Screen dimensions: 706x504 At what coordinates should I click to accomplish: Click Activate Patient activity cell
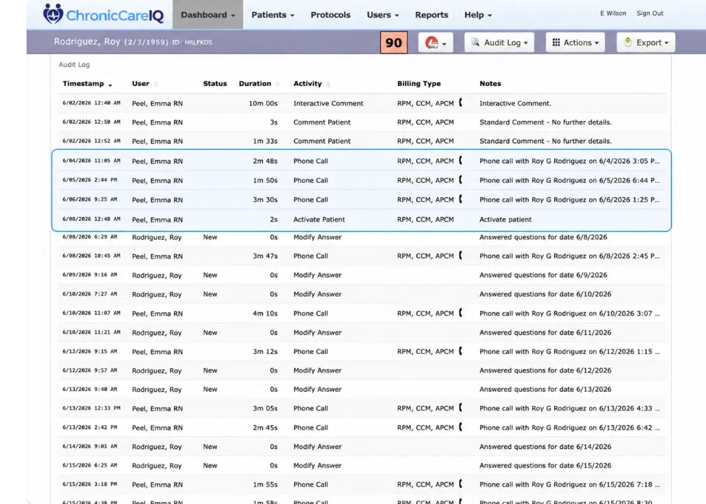point(319,220)
